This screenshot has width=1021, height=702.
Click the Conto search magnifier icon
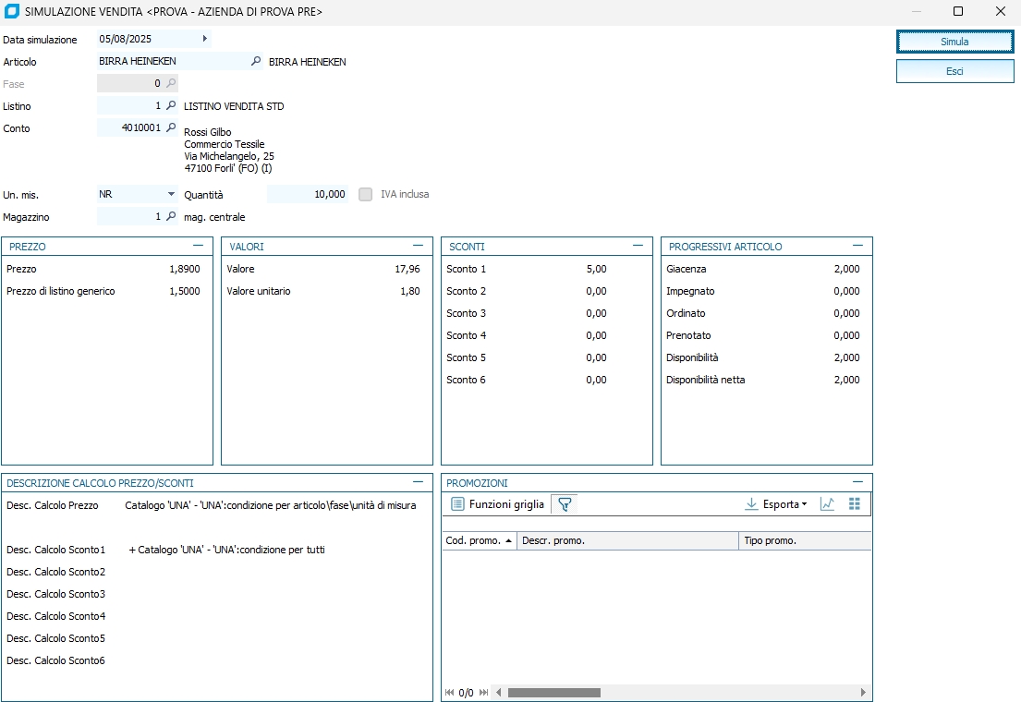point(171,128)
